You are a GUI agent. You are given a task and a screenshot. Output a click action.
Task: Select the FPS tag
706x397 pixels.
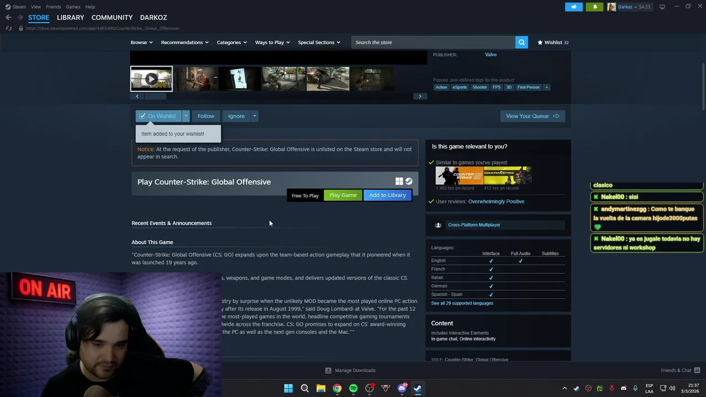click(x=496, y=87)
